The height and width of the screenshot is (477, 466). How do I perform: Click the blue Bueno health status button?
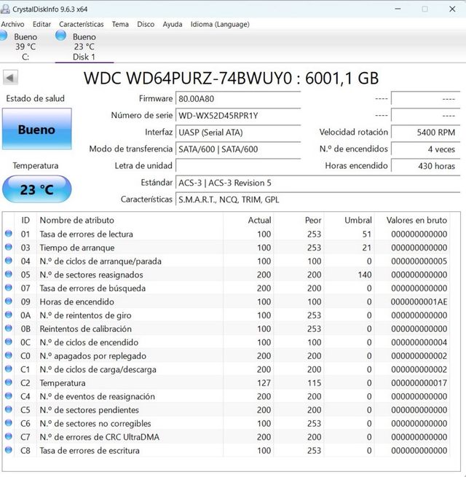pyautogui.click(x=37, y=129)
